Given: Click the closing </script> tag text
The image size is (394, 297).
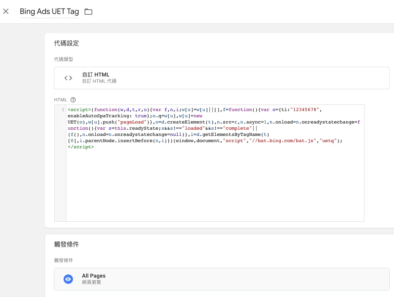Looking at the screenshot, I should [x=81, y=147].
